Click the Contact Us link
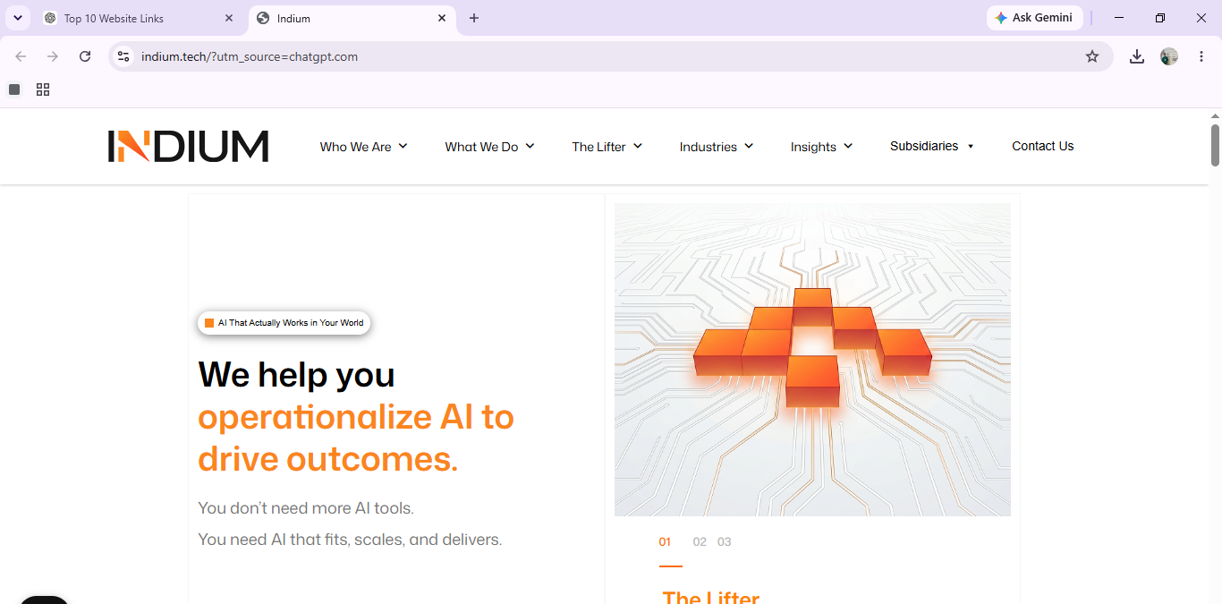 pos(1042,146)
